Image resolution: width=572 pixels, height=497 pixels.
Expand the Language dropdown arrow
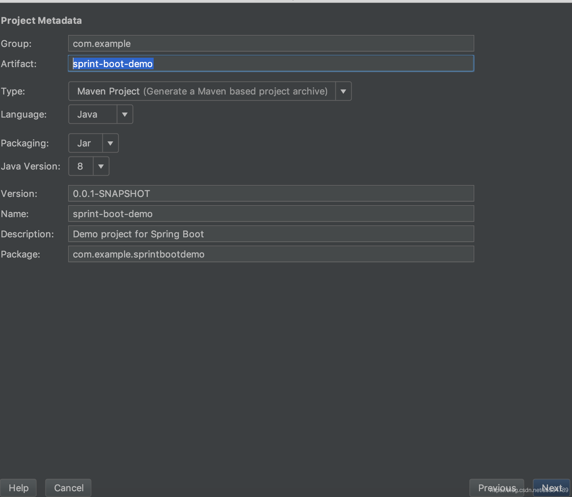pyautogui.click(x=125, y=114)
